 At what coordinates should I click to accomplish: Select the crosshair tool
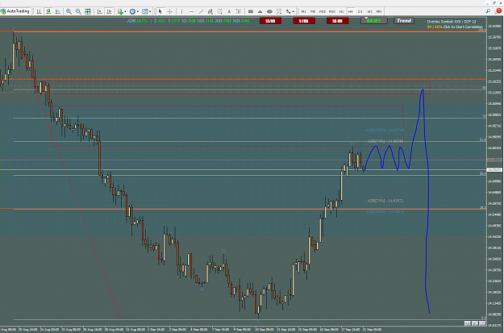click(169, 11)
